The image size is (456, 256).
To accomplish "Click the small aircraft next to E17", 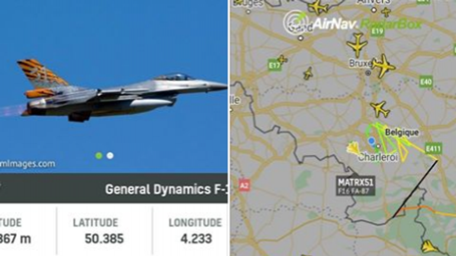I will 282,60.
